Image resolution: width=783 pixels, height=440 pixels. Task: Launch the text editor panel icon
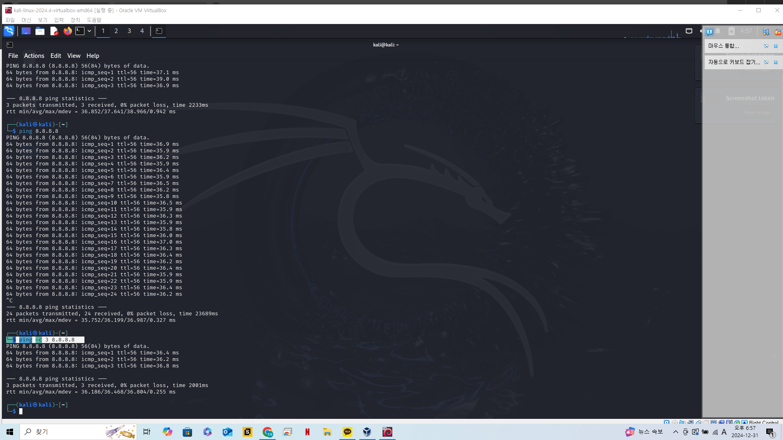click(x=54, y=31)
